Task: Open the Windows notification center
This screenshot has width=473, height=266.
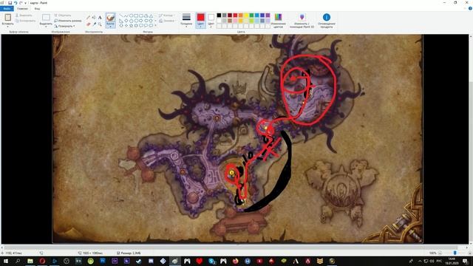Action: [x=466, y=261]
